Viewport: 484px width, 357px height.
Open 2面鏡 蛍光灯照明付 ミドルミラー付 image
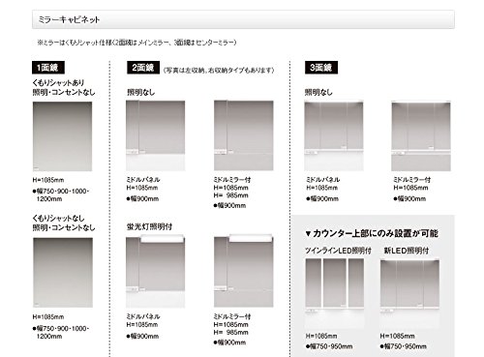[x=244, y=271]
